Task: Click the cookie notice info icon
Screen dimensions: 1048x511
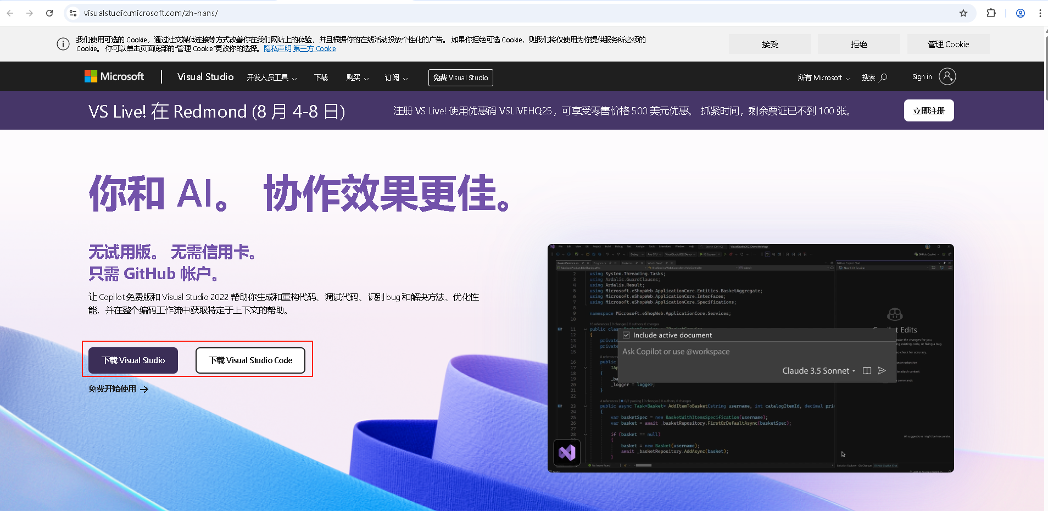Action: 63,44
